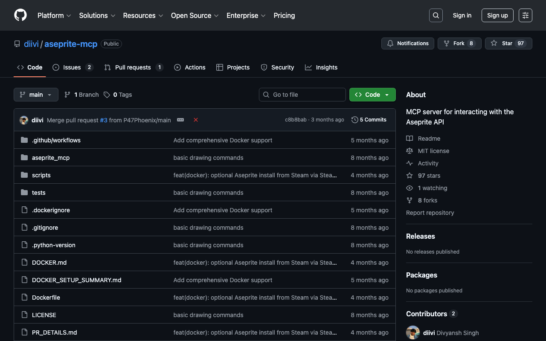The image size is (546, 341).
Task: Open the Insights tab
Action: [x=321, y=67]
